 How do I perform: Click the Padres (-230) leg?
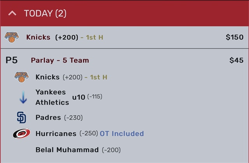coord(59,118)
